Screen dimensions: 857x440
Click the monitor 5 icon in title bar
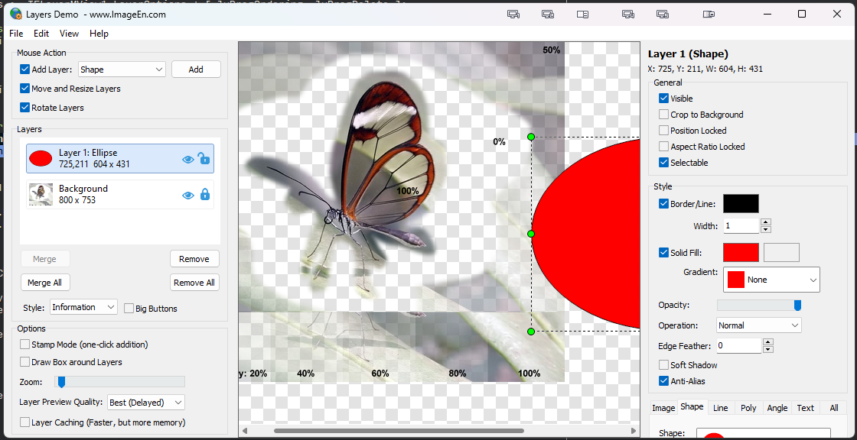663,15
